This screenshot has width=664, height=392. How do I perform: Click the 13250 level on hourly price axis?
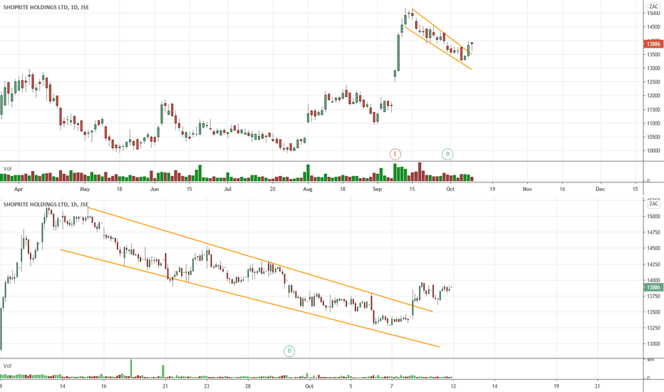[x=653, y=328]
